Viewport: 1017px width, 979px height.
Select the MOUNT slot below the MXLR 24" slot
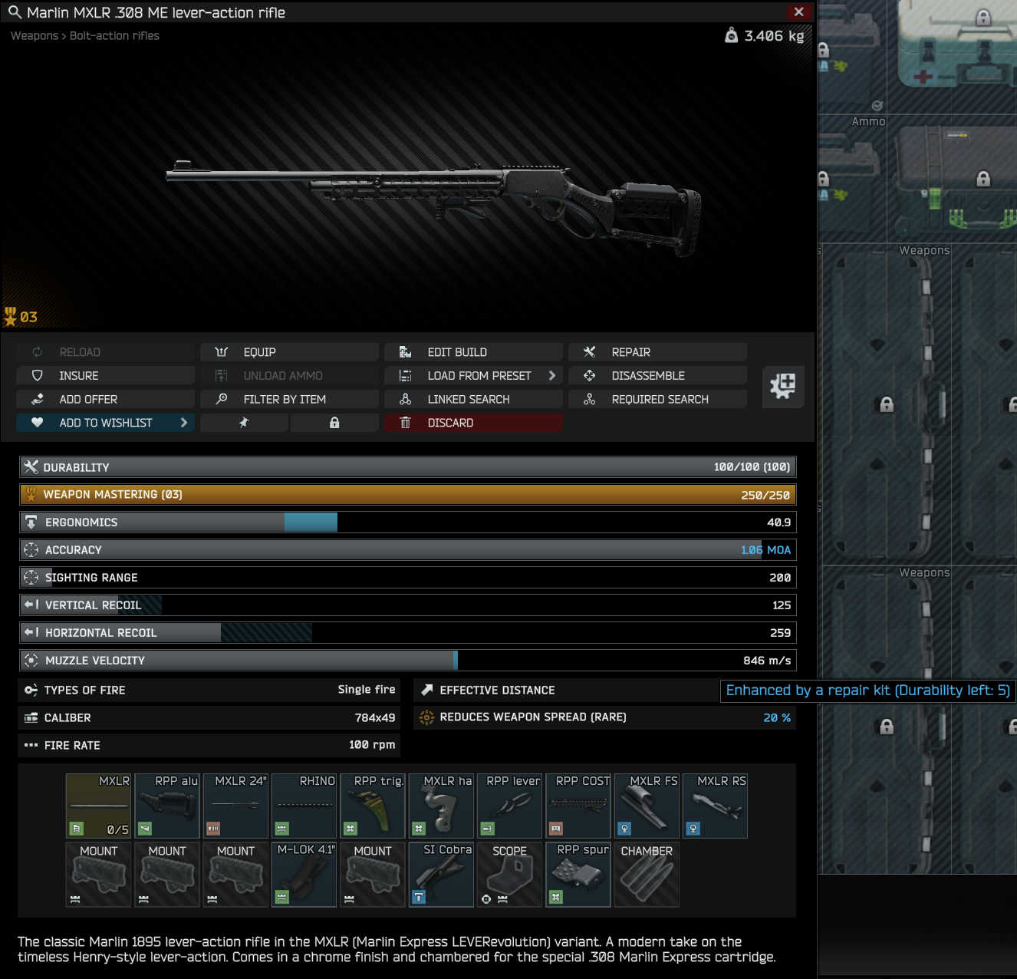235,875
